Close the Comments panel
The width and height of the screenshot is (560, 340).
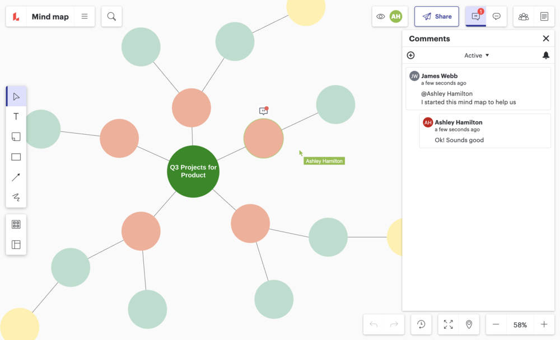(546, 39)
